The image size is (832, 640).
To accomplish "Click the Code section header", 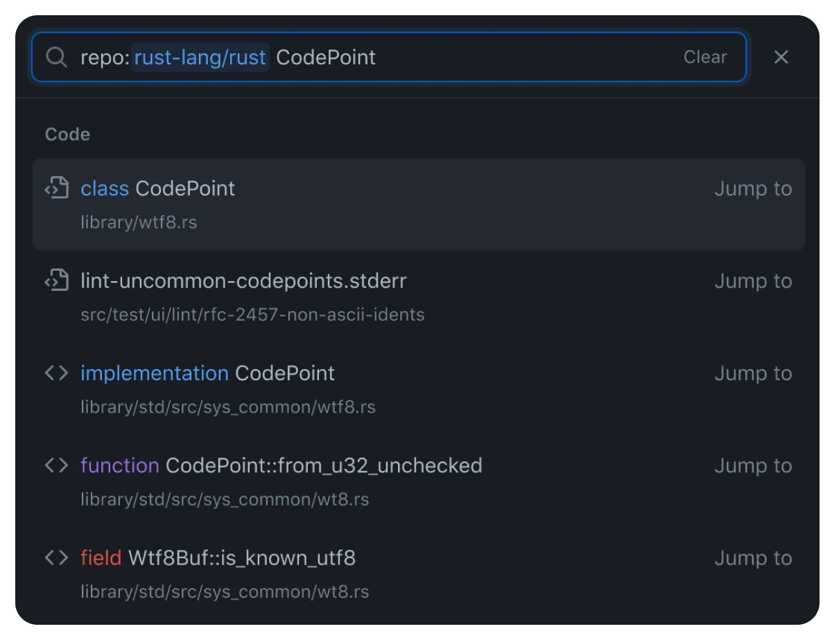I will (x=67, y=134).
